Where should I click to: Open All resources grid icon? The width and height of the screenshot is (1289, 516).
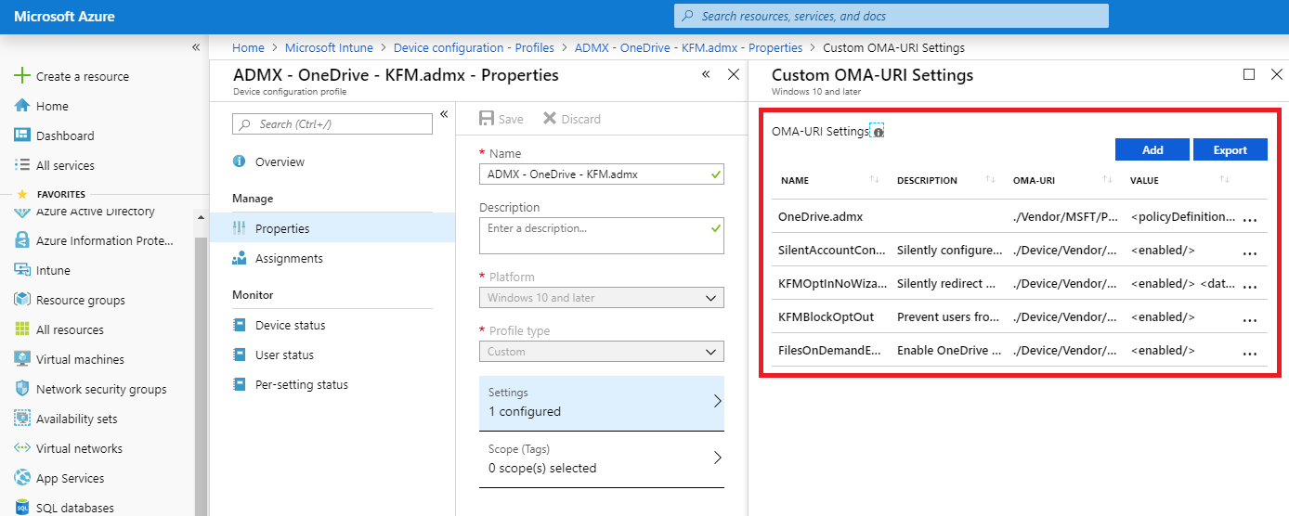[x=22, y=329]
